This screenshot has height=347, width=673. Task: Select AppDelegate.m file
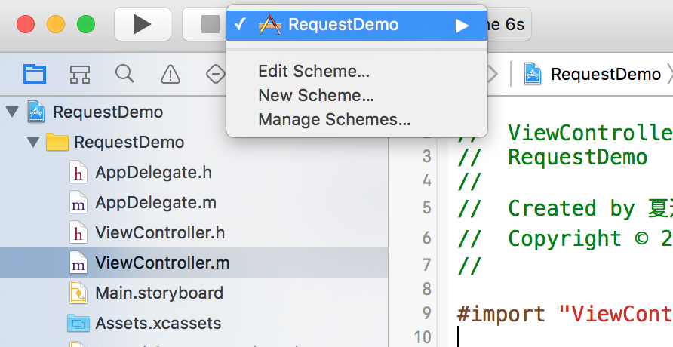pyautogui.click(x=155, y=203)
